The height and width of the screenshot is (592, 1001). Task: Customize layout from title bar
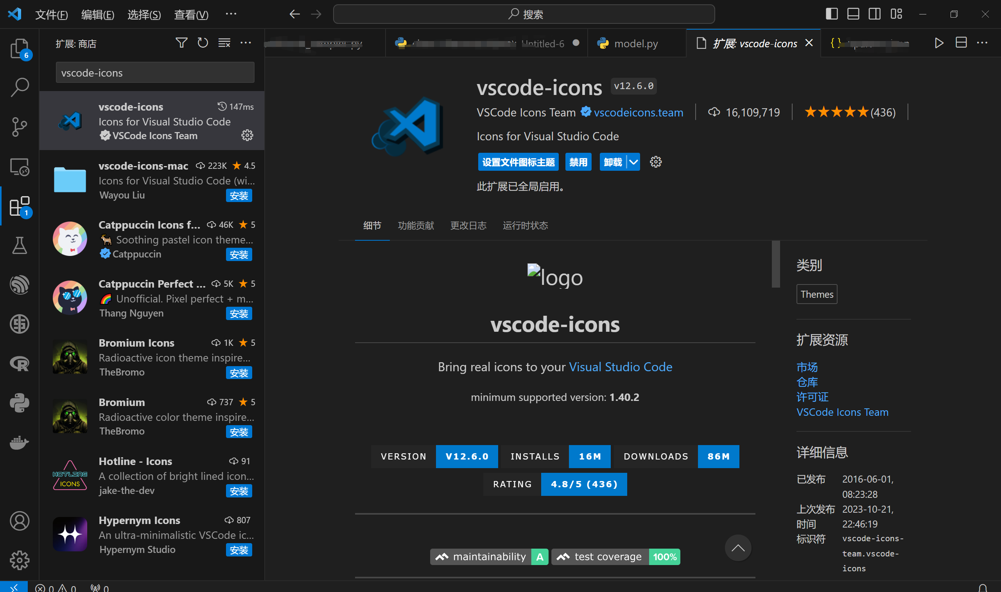(896, 14)
